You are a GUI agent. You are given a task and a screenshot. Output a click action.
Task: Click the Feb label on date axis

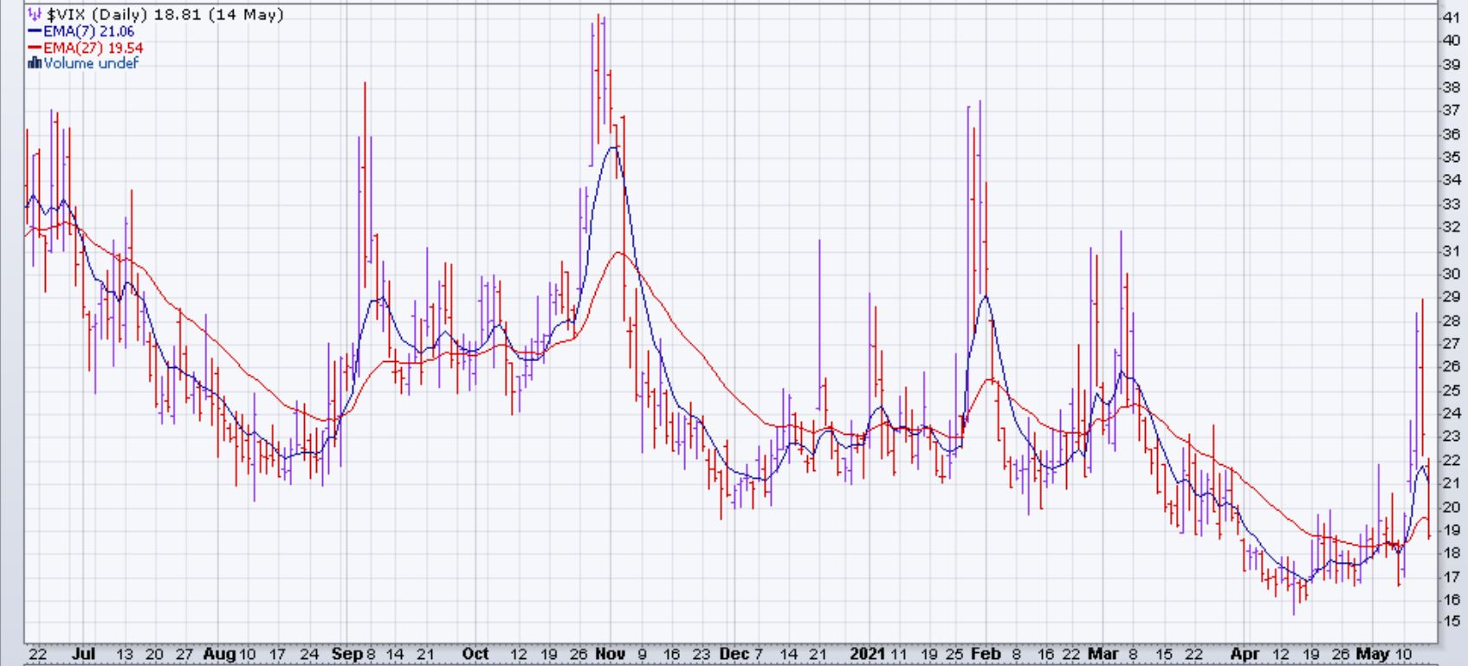(986, 654)
